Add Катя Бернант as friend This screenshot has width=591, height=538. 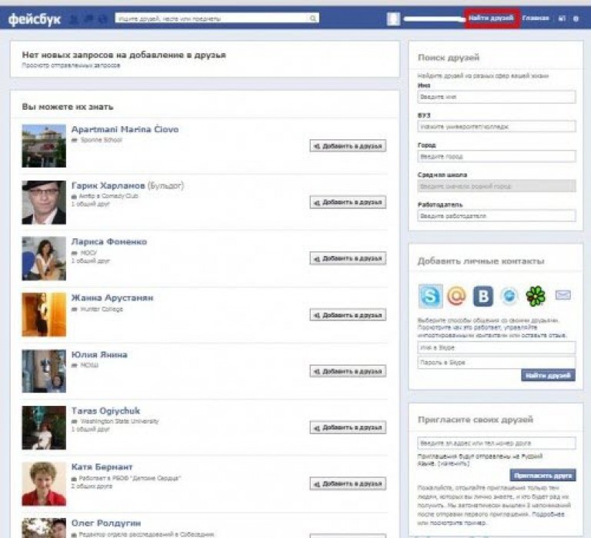click(348, 483)
